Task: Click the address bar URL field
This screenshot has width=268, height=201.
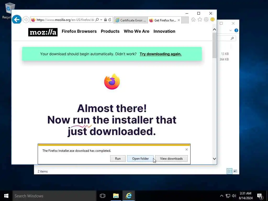Action: [x=65, y=20]
